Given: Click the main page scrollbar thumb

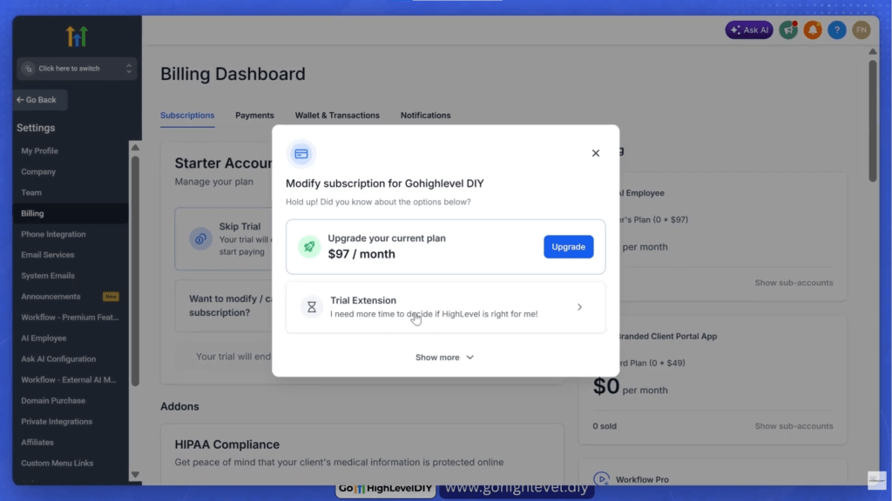Looking at the screenshot, I should click(x=873, y=121).
